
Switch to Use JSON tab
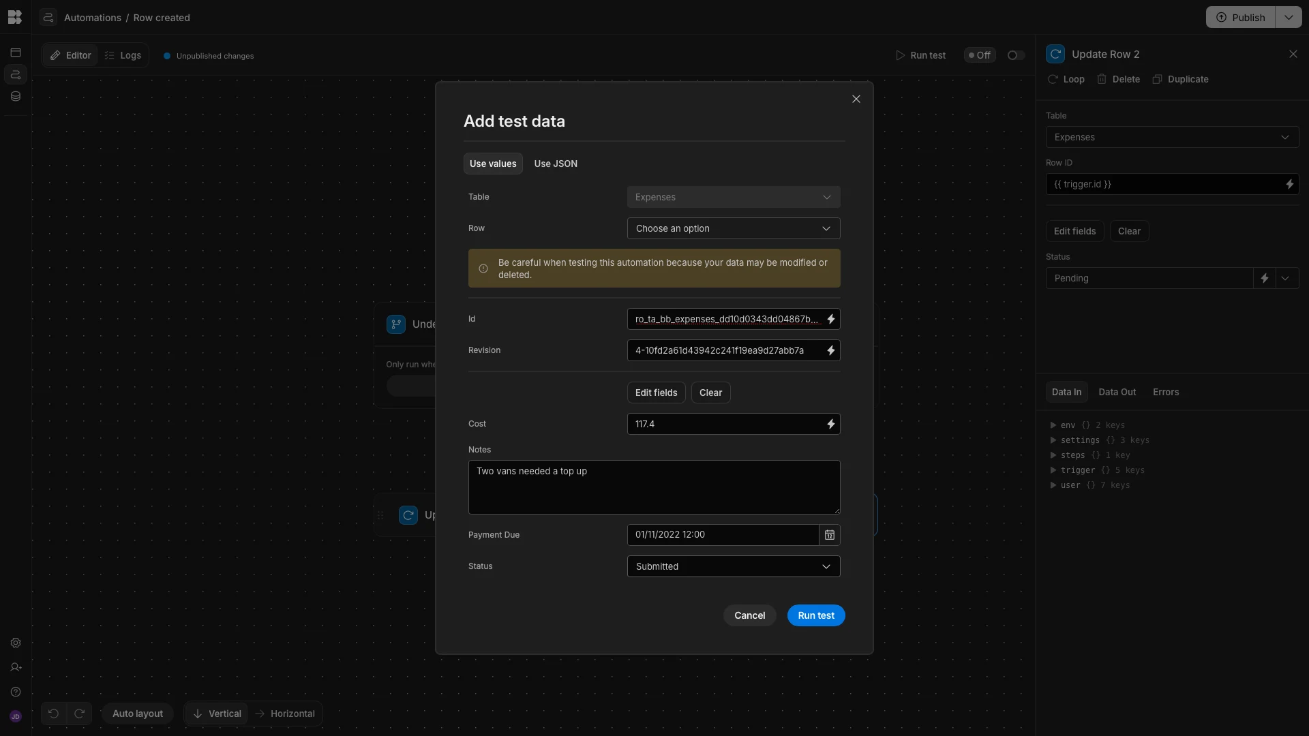tap(556, 164)
